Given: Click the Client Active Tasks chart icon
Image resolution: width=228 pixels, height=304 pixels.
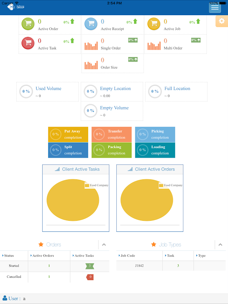Looking at the screenshot, I should (x=57, y=169).
